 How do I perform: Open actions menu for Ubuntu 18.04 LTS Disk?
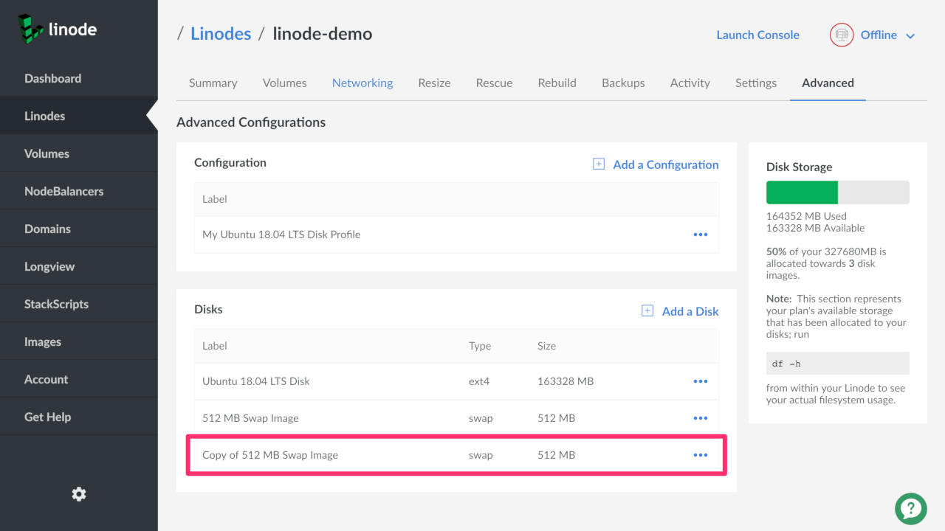coord(700,381)
